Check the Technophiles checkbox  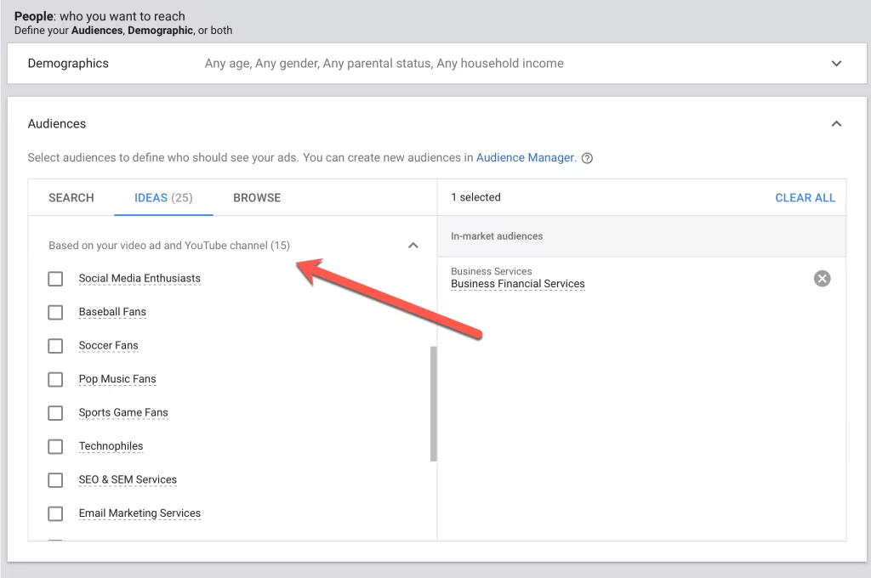pyautogui.click(x=55, y=446)
